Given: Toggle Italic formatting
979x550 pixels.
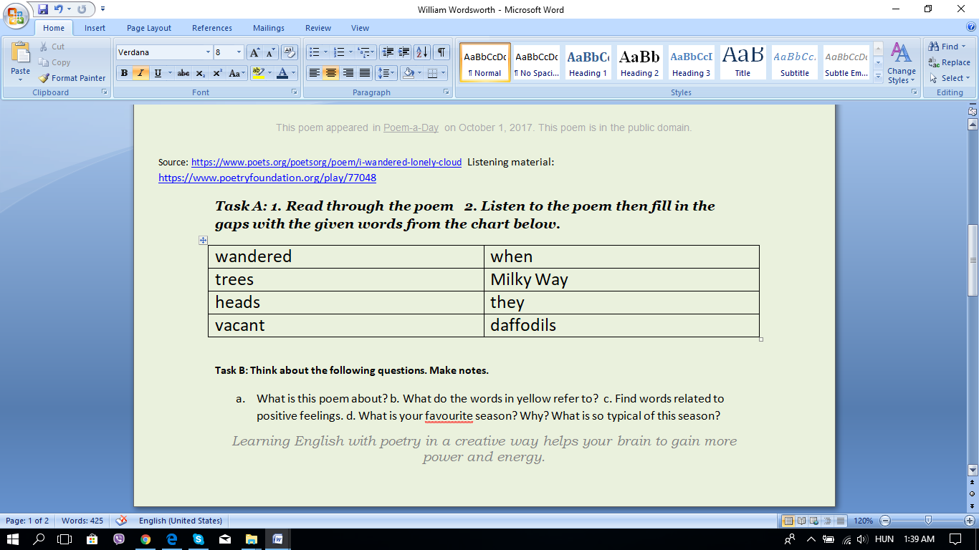Looking at the screenshot, I should [x=140, y=73].
